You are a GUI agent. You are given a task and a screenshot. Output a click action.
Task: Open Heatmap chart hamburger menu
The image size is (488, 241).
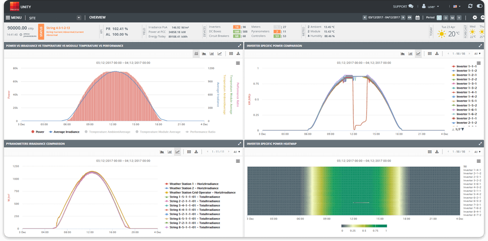tap(479, 161)
